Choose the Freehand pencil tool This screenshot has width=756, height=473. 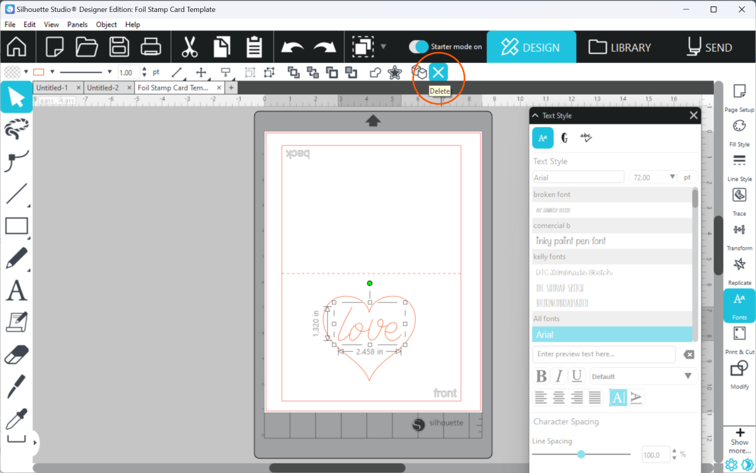tap(16, 259)
